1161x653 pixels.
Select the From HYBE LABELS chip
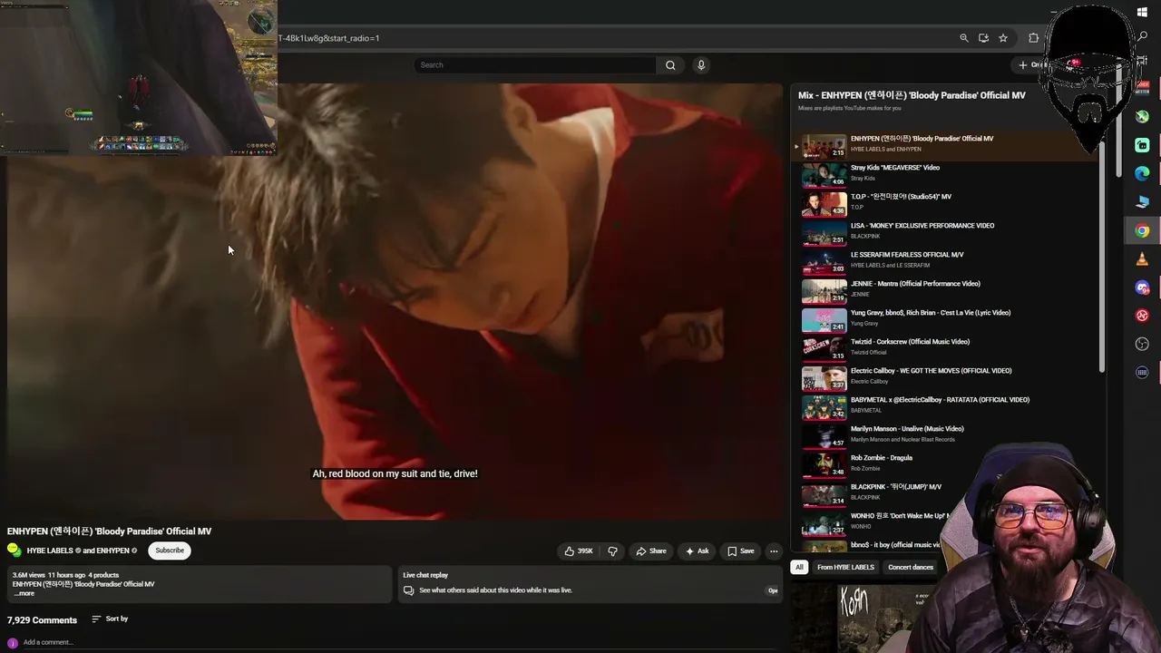(x=845, y=567)
